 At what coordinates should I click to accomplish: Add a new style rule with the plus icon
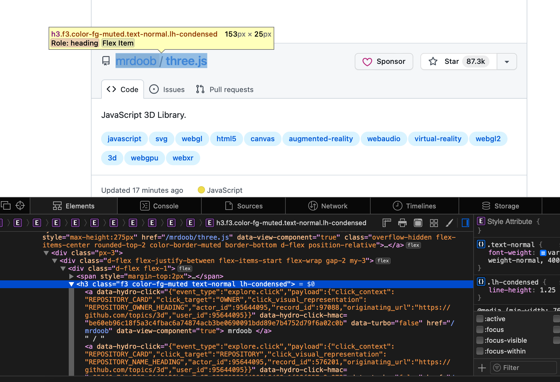click(x=482, y=368)
